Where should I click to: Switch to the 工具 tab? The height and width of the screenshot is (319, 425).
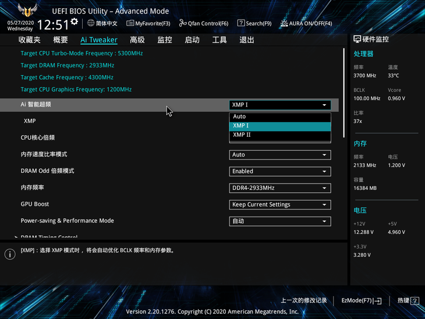pos(219,40)
